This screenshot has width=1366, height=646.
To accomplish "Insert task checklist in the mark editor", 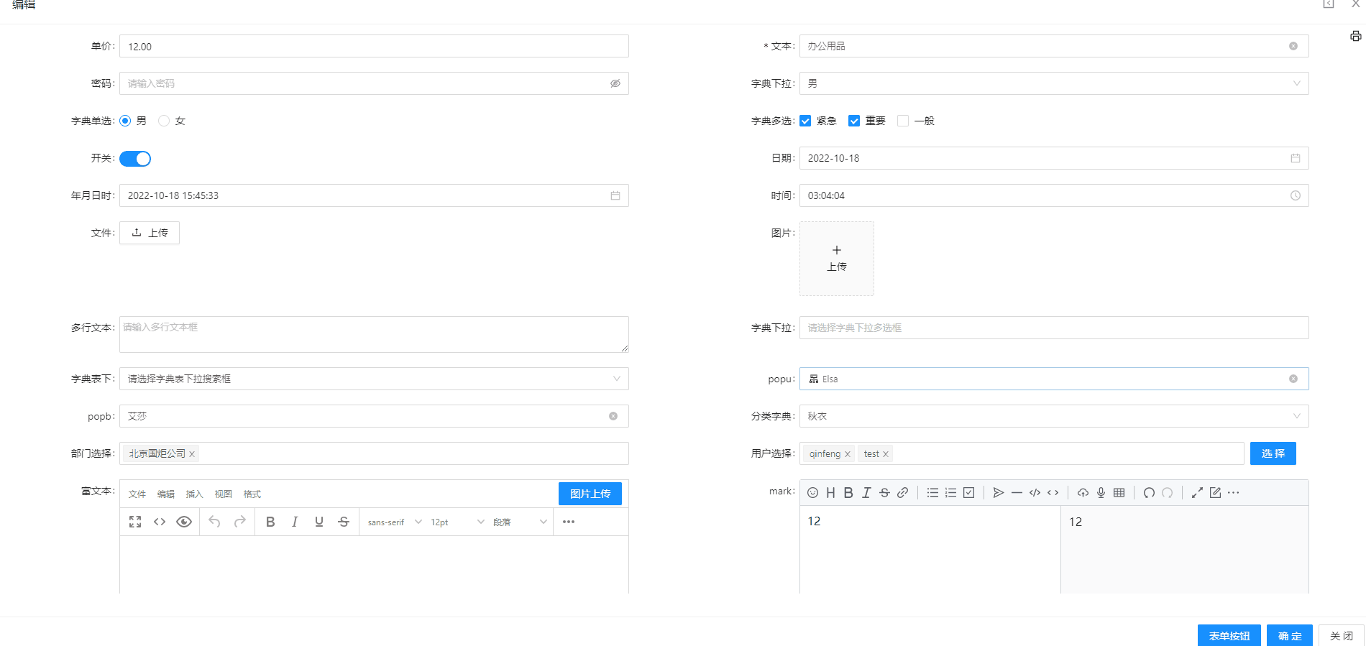I will [968, 492].
